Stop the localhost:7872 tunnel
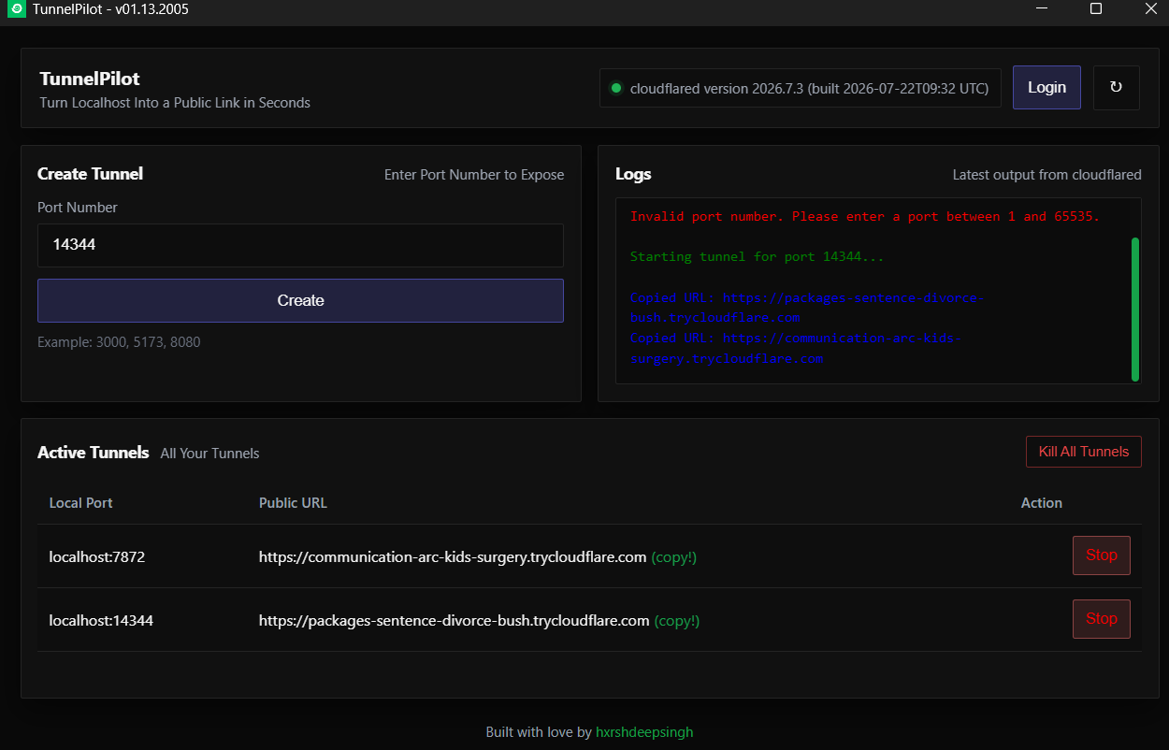Viewport: 1169px width, 750px height. pos(1101,555)
